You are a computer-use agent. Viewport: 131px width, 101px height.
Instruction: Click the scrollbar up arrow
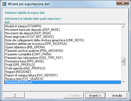coord(123,27)
